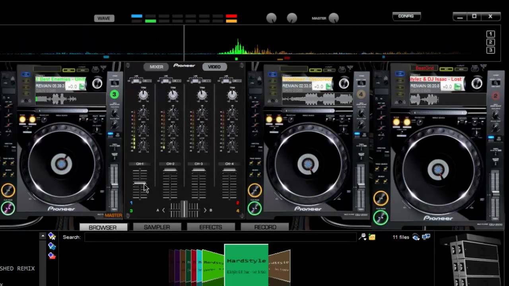Start playback on the Frontliner deck
Viewport: 509px width, 286px height.
tap(254, 208)
